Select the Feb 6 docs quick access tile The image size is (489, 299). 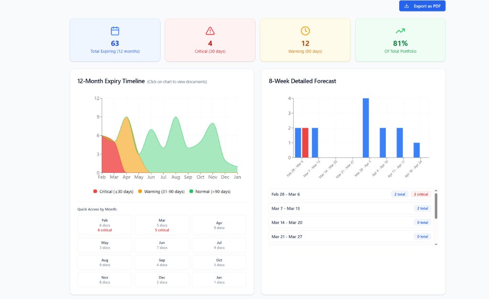coord(105,225)
